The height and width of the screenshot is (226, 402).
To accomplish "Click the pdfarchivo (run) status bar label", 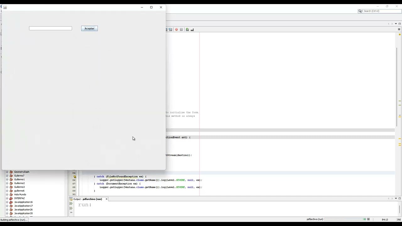I will 315,219.
